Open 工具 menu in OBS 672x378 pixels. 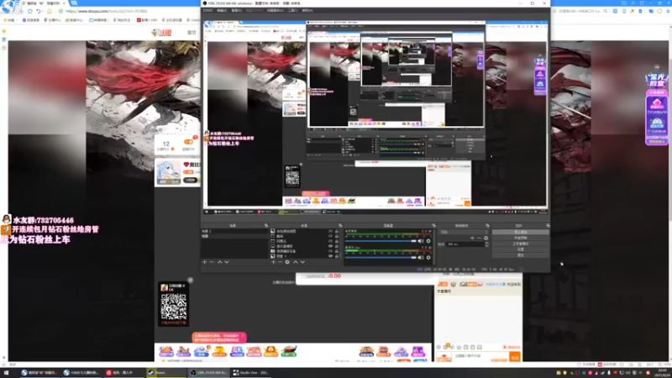click(292, 10)
